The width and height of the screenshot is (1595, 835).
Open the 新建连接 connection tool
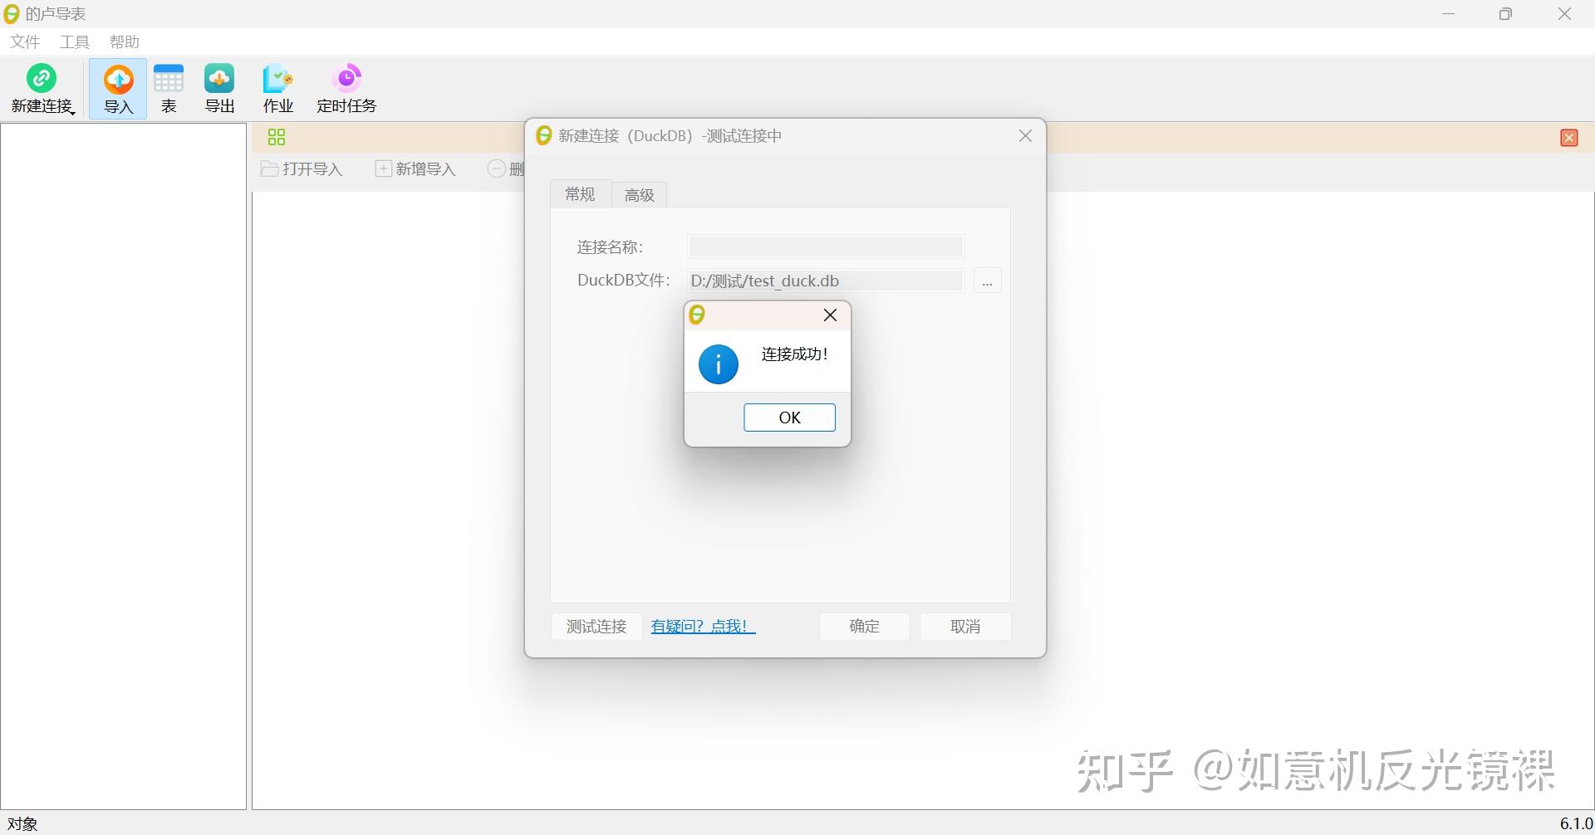pyautogui.click(x=42, y=87)
